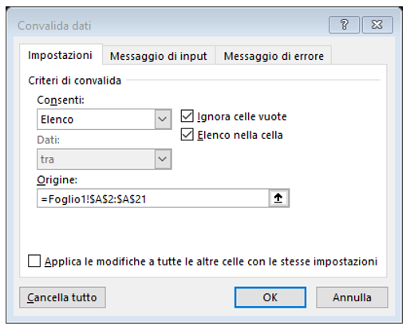
Task: Clear all validation with Cancella tutto
Action: tap(62, 297)
